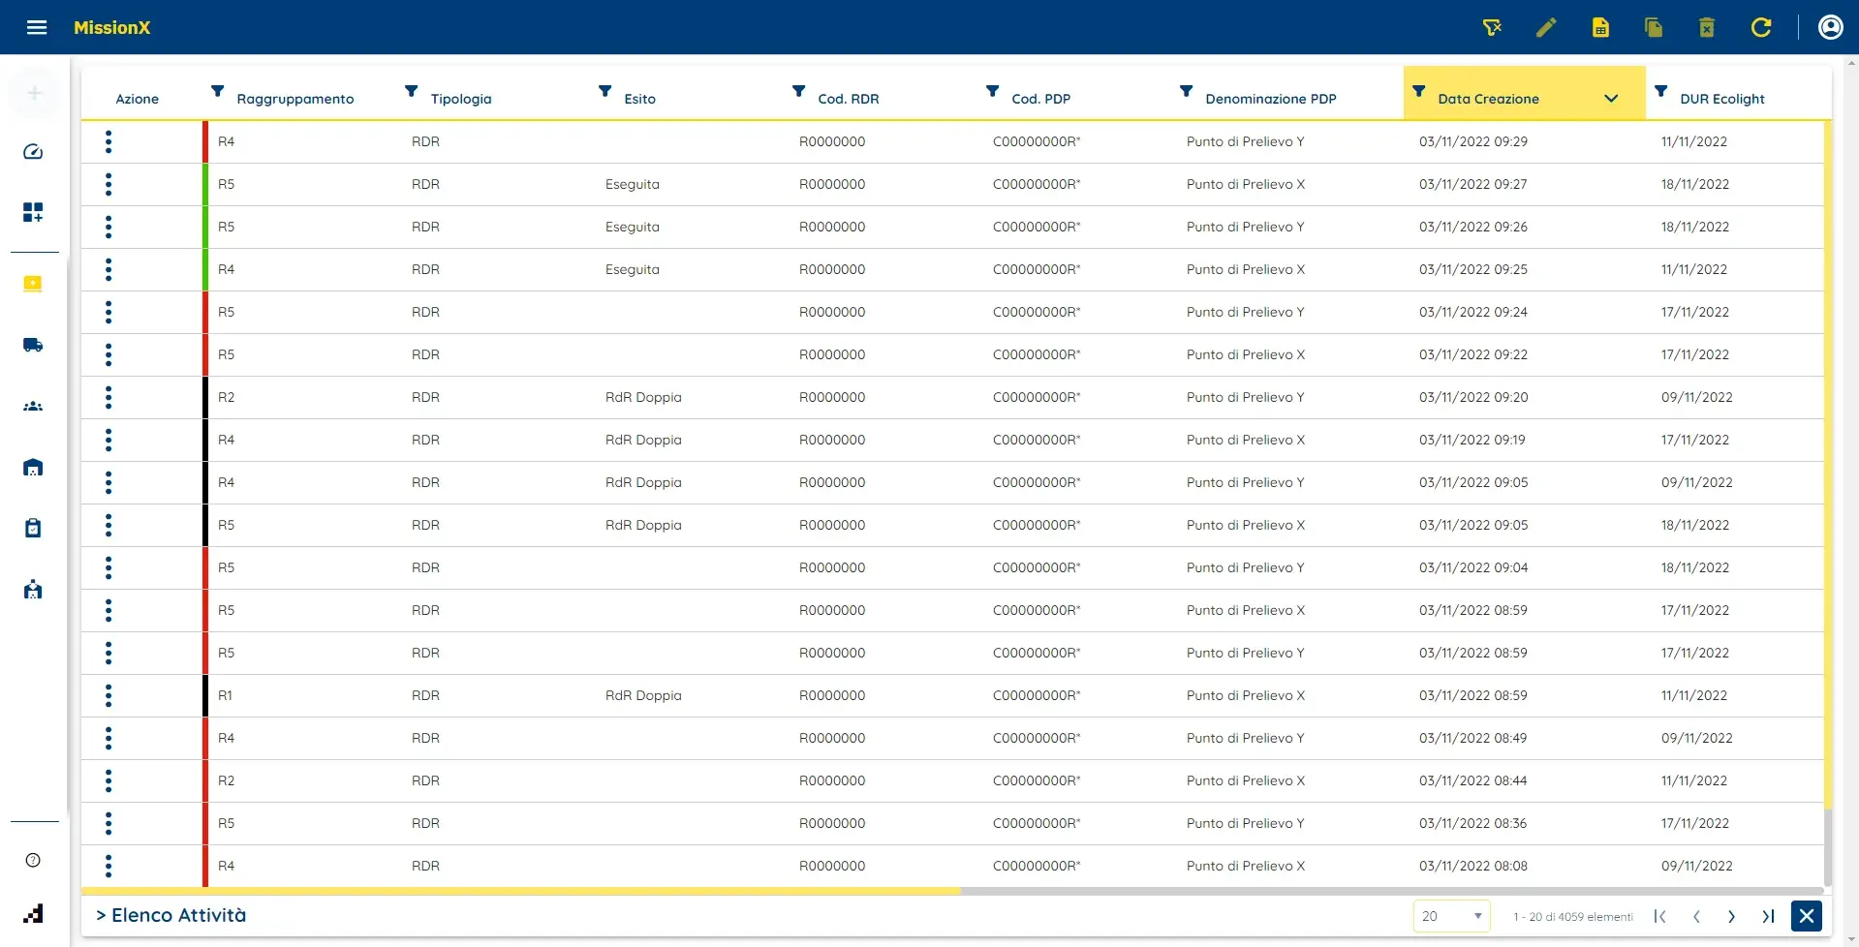1859x947 pixels.
Task: Clear all filters using funnel-X icon
Action: [x=1492, y=27]
